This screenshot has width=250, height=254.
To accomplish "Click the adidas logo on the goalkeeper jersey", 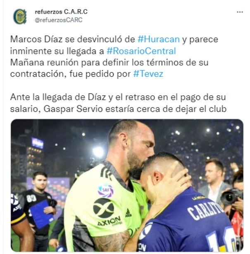I will click(x=128, y=214).
